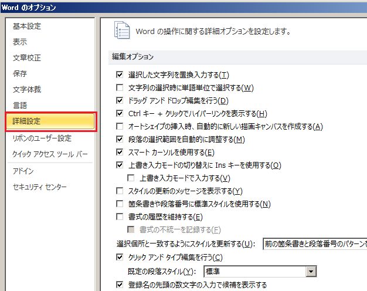Select 文章校正 in the sidebar
This screenshot has height=291, width=367.
click(x=27, y=57)
